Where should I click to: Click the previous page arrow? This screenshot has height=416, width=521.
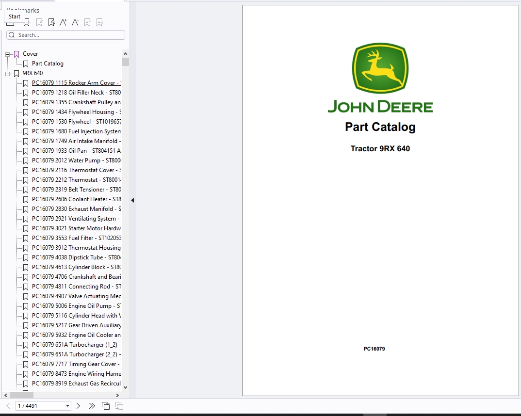8,406
